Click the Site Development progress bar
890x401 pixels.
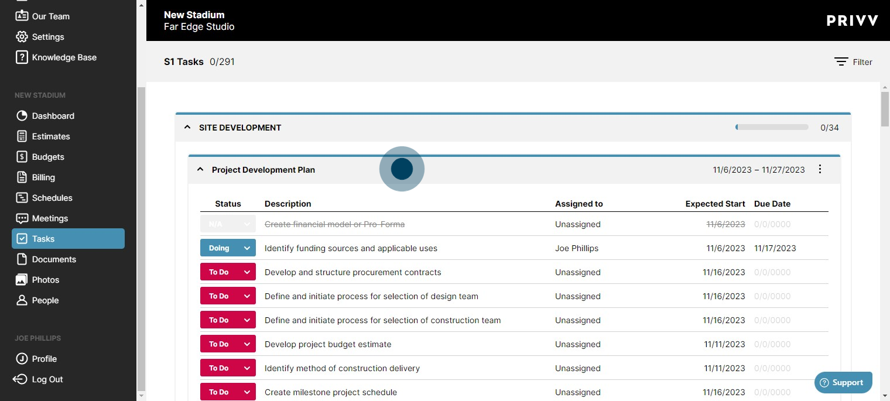(771, 126)
